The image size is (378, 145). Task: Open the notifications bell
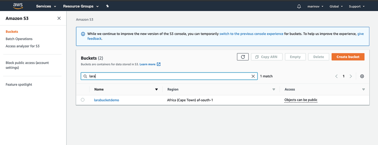(299, 6)
